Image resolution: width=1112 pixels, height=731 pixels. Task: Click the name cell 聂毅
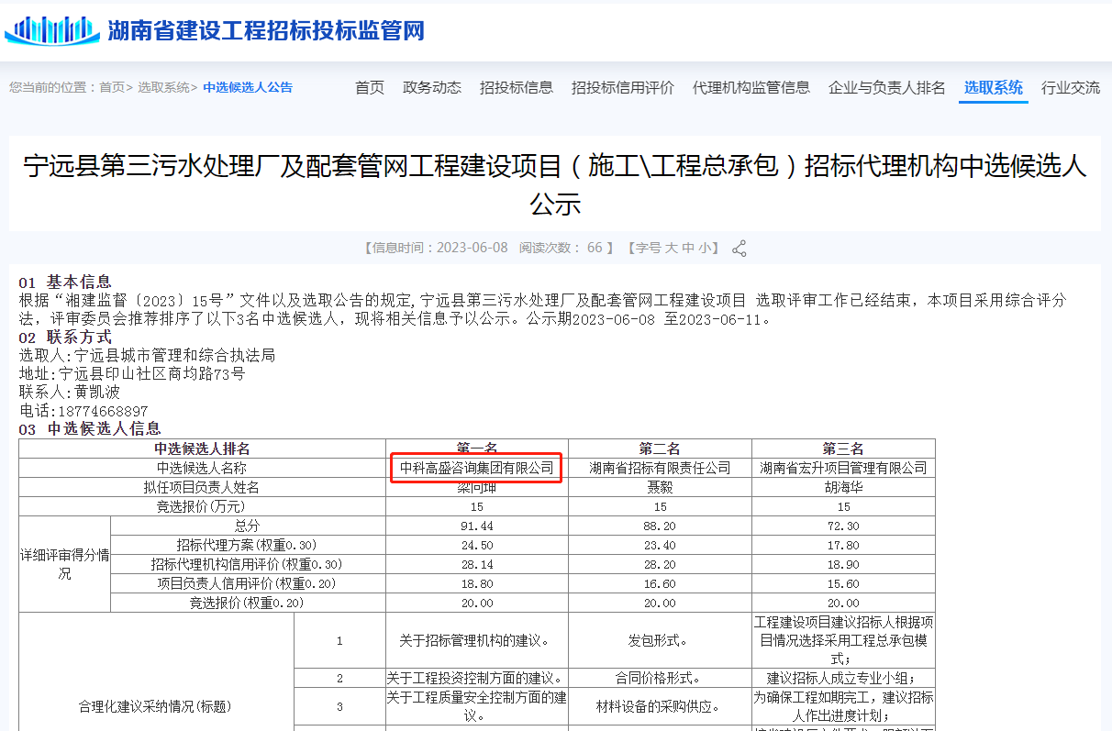click(660, 487)
